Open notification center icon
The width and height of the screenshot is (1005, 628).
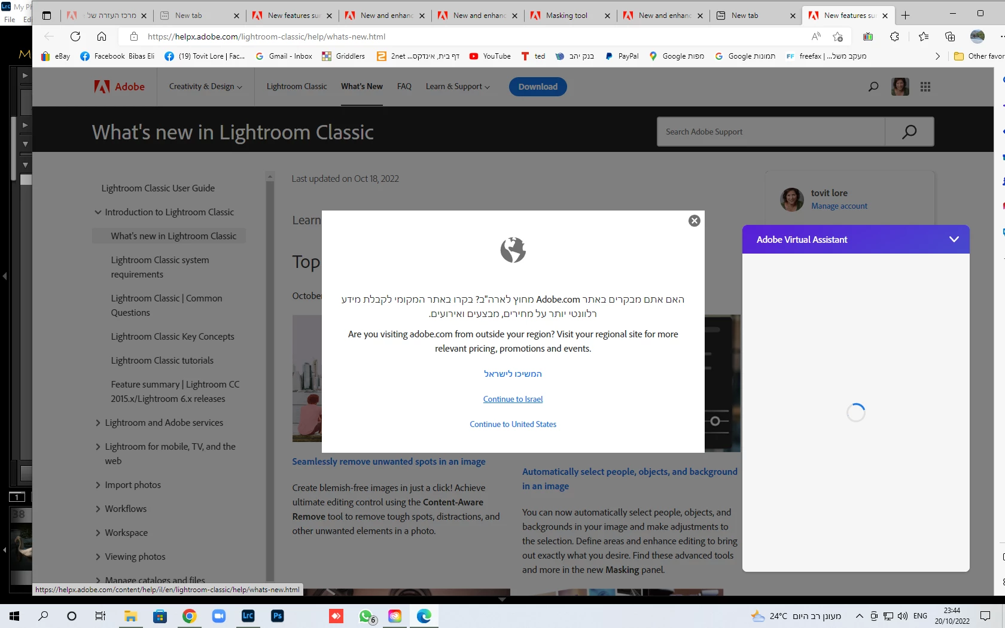pos(985,615)
